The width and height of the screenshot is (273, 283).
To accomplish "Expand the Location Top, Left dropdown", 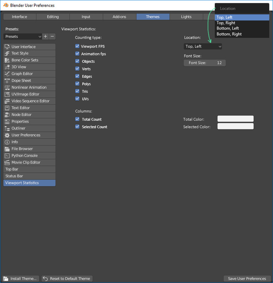I will pos(203,46).
